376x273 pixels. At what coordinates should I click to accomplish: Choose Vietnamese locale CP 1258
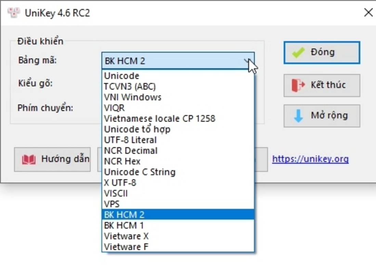[178, 118]
